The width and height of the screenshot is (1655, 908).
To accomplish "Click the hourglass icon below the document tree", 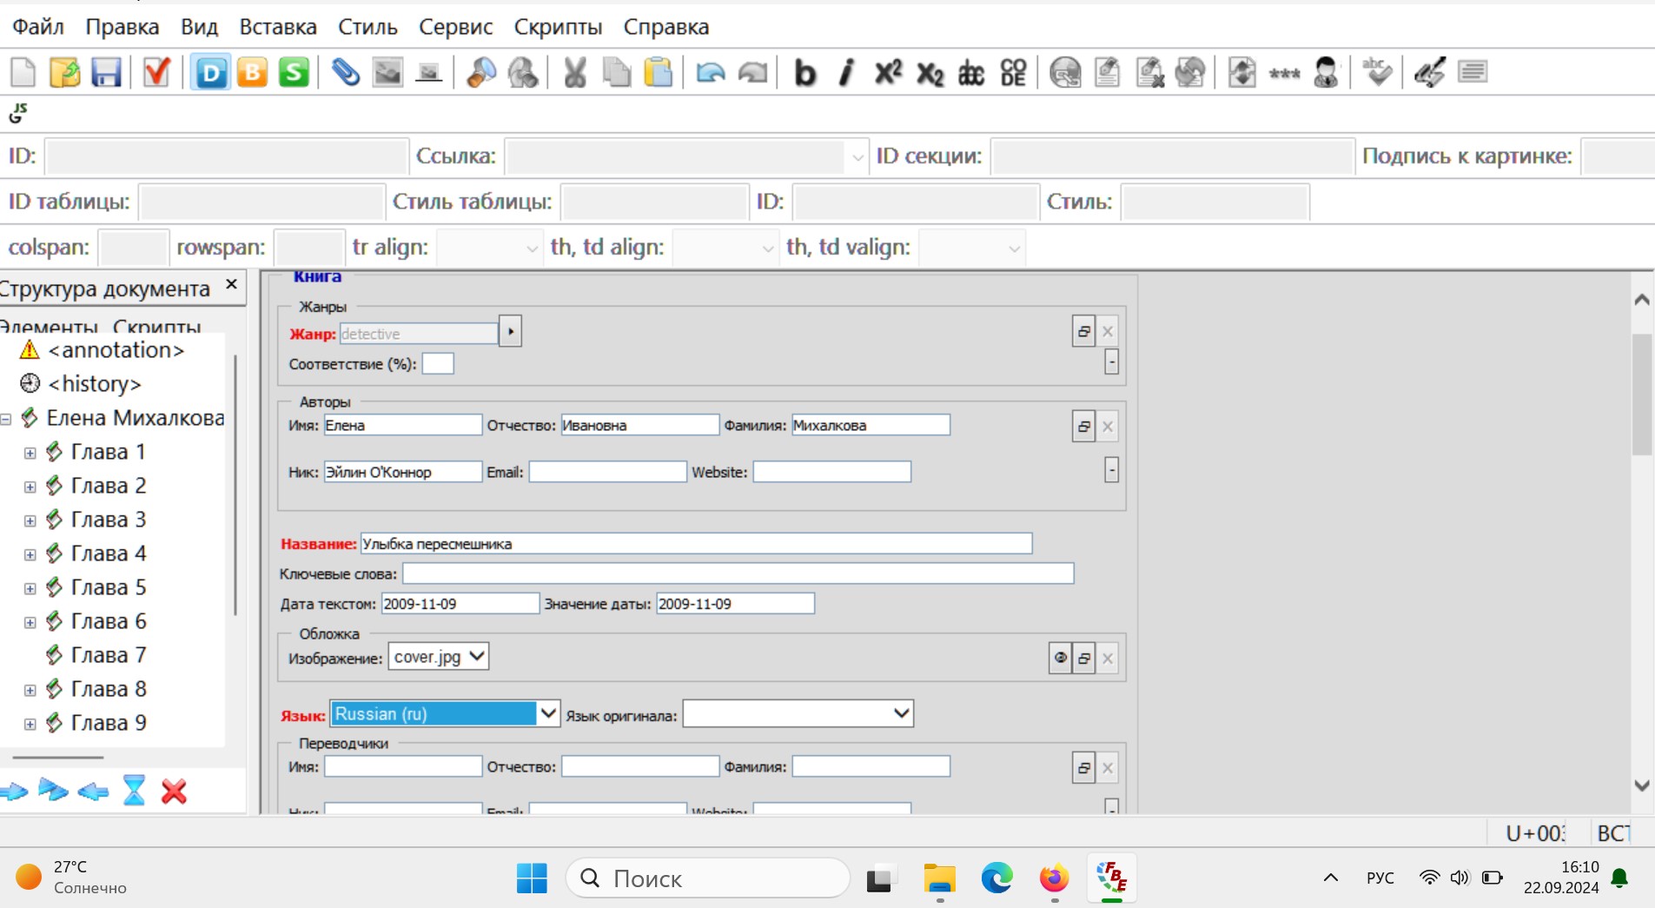I will pos(134,791).
